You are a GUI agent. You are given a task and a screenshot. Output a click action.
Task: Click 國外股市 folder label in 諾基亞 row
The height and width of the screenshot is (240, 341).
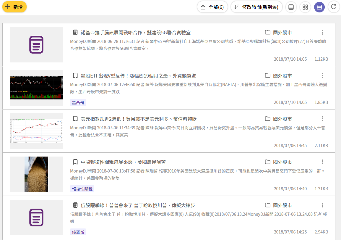pyautogui.click(x=282, y=33)
